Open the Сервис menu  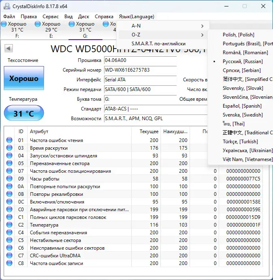[51, 17]
